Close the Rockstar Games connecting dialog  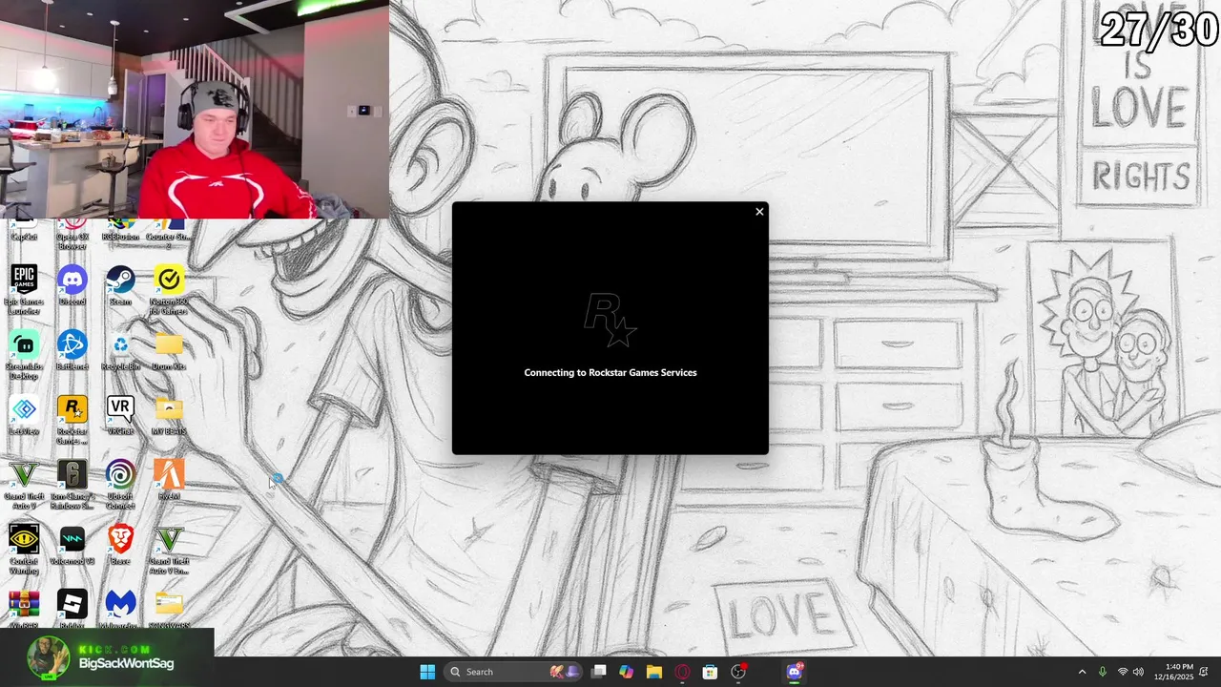click(759, 212)
